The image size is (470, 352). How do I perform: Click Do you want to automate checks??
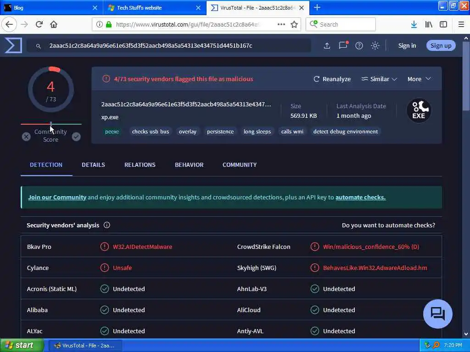click(x=388, y=225)
